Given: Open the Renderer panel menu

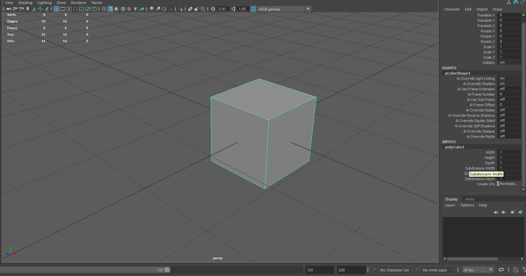Looking at the screenshot, I should 79,2.
